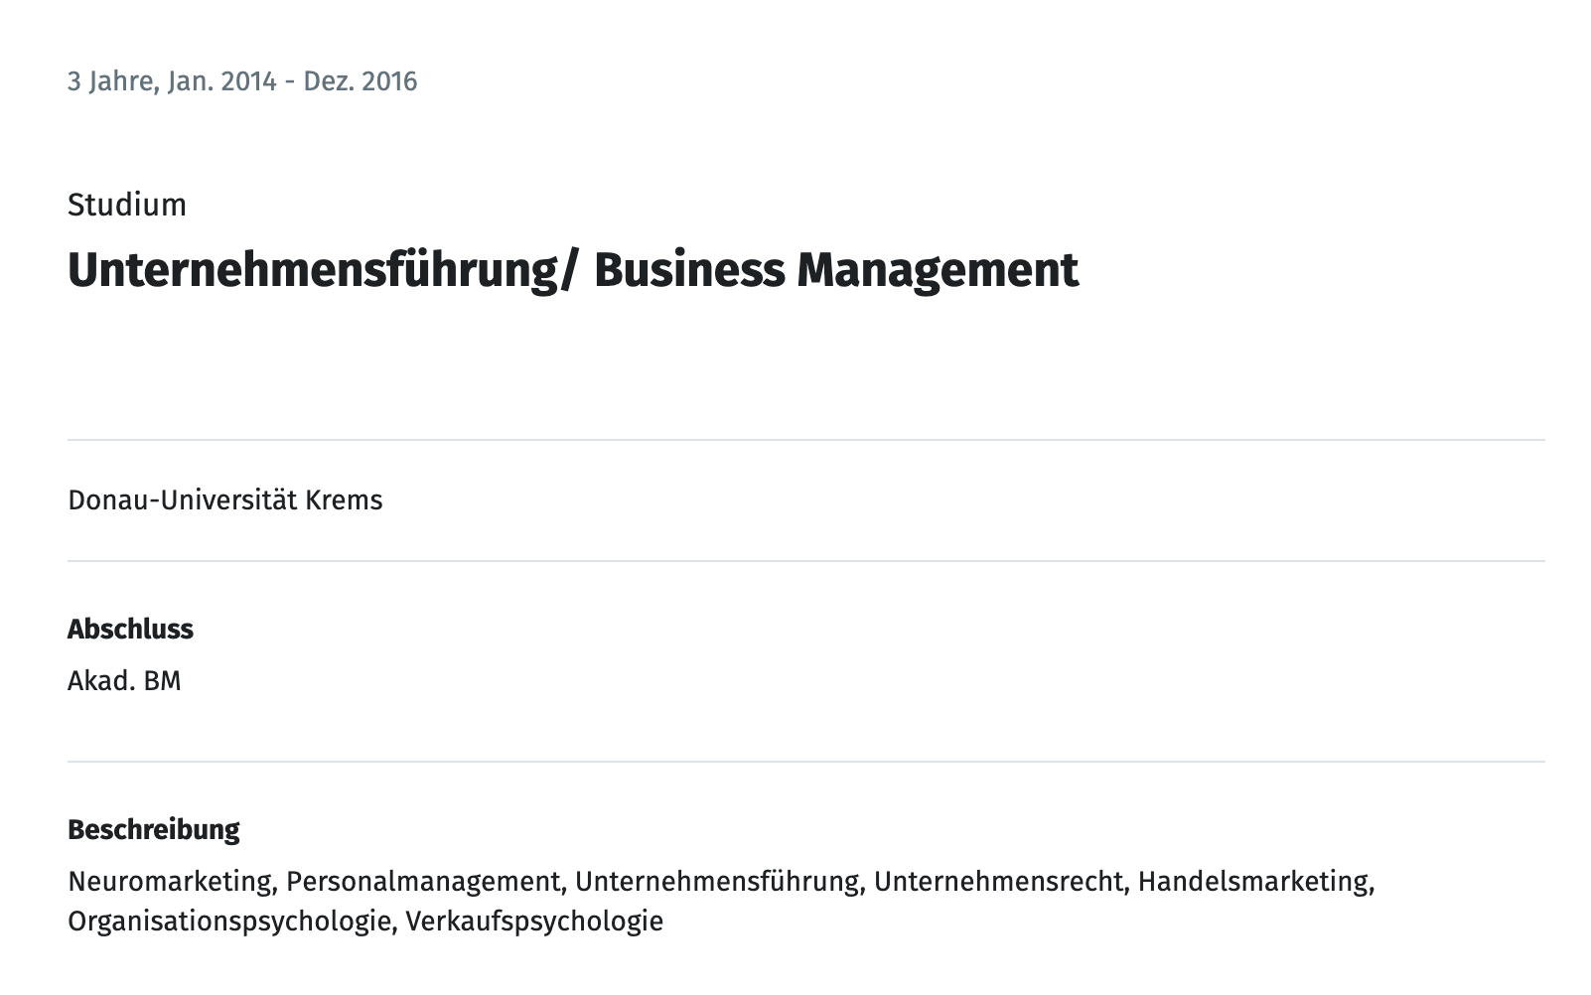1591x995 pixels.
Task: Click Personalmanagement in the description
Action: click(x=423, y=881)
